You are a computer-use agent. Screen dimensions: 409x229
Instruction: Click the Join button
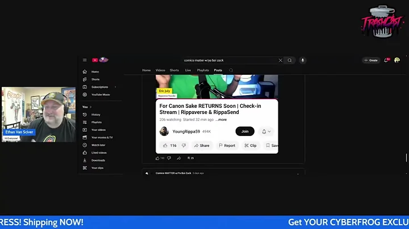pyautogui.click(x=245, y=132)
